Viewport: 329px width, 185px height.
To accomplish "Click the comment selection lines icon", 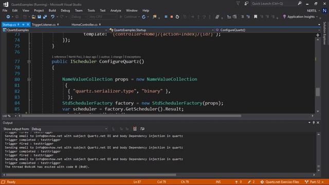I will (x=242, y=17).
